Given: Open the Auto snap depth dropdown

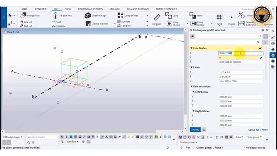Looking at the screenshot, I should tap(239, 137).
